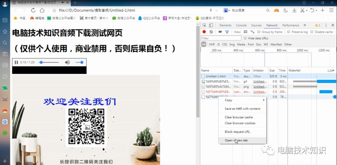Image resolution: width=337 pixels, height=165 pixels.
Task: Open the dropdown arrow beside the scissors
Action: [307, 10]
